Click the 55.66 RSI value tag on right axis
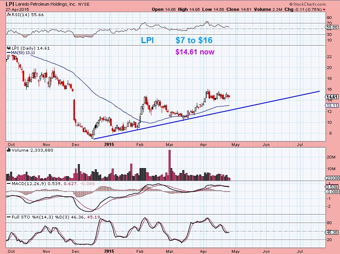 point(332,27)
